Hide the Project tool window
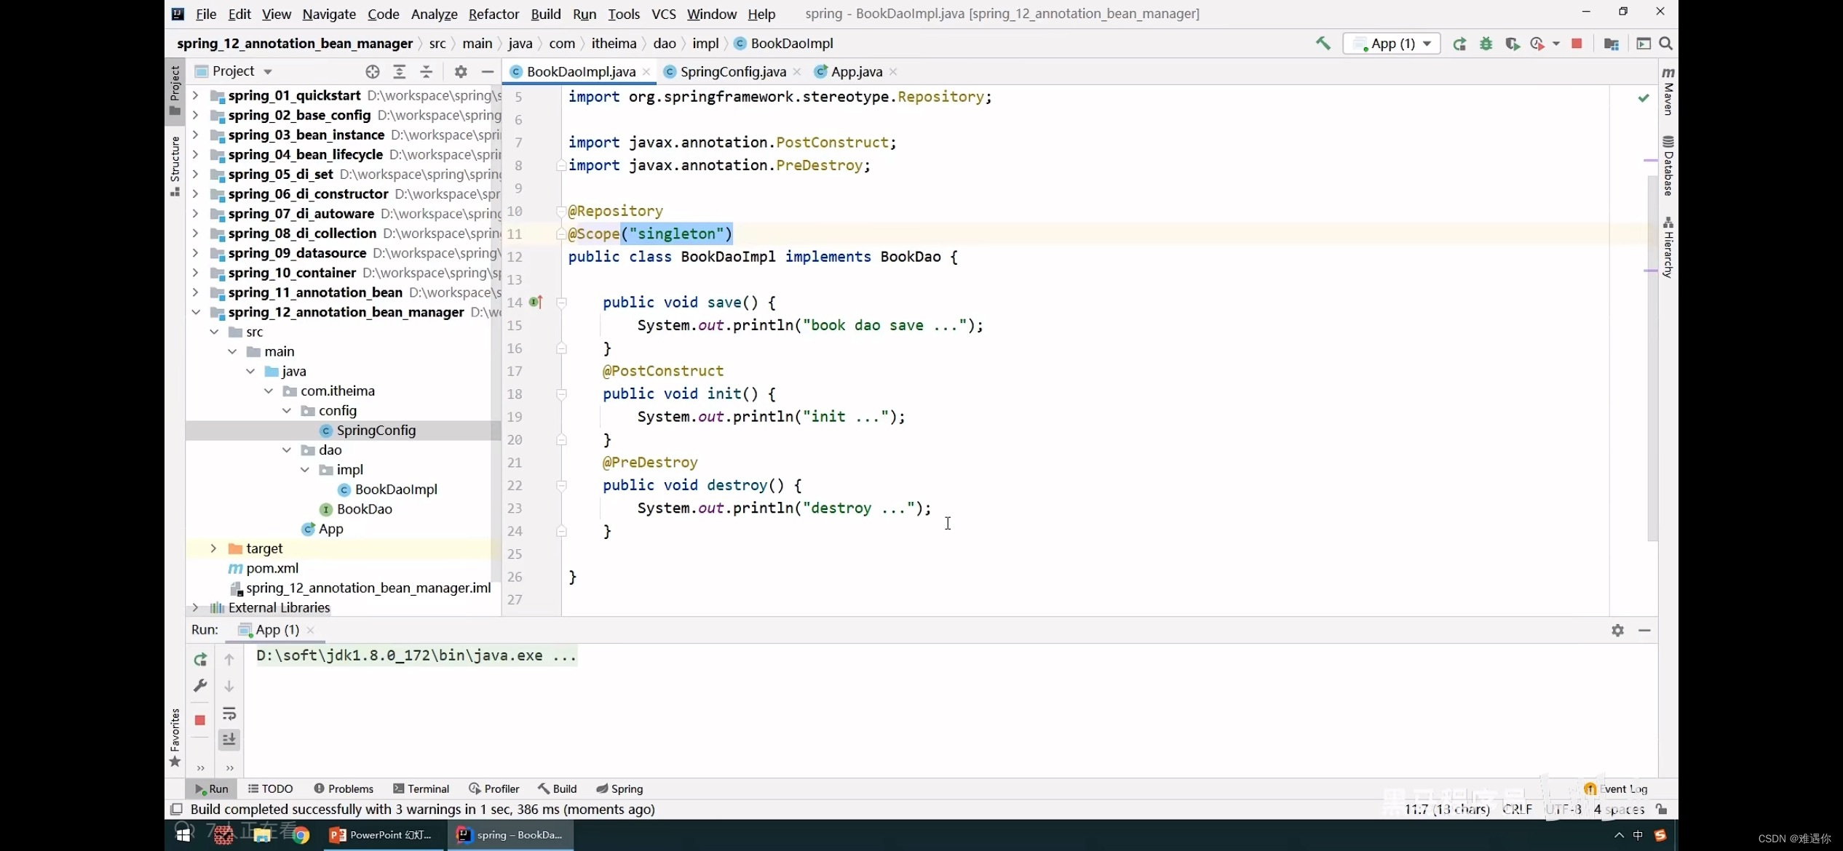This screenshot has width=1843, height=851. tap(488, 71)
